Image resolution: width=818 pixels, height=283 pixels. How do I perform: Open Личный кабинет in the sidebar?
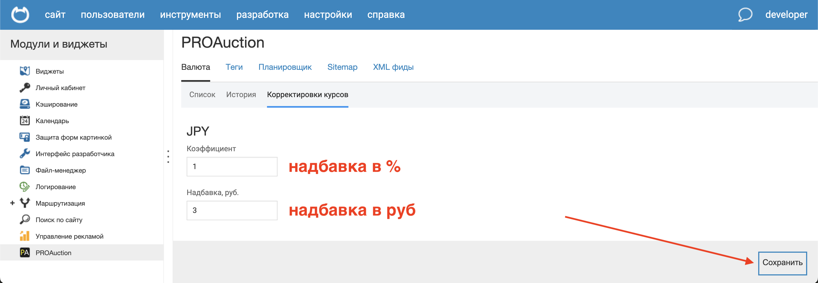tap(60, 88)
